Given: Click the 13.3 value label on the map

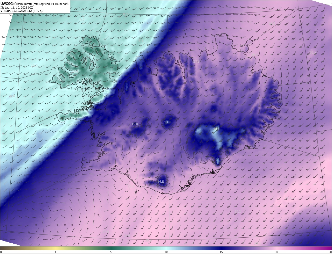Looking at the screenshot, I should [168, 122].
